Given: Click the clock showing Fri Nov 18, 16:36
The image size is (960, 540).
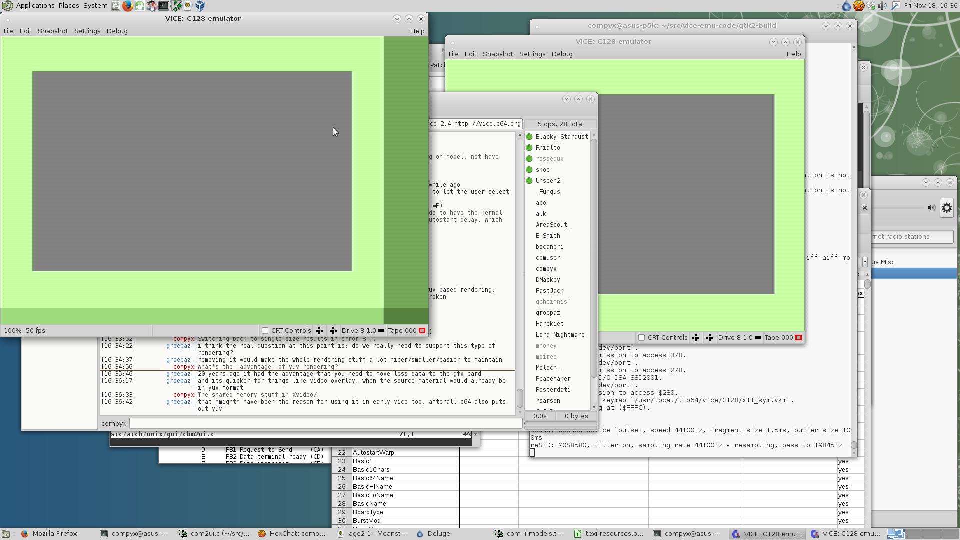Looking at the screenshot, I should [931, 6].
